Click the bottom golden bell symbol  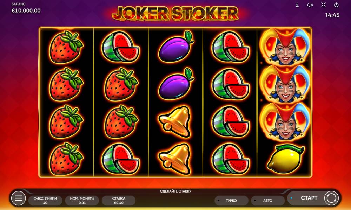pyautogui.click(x=175, y=159)
